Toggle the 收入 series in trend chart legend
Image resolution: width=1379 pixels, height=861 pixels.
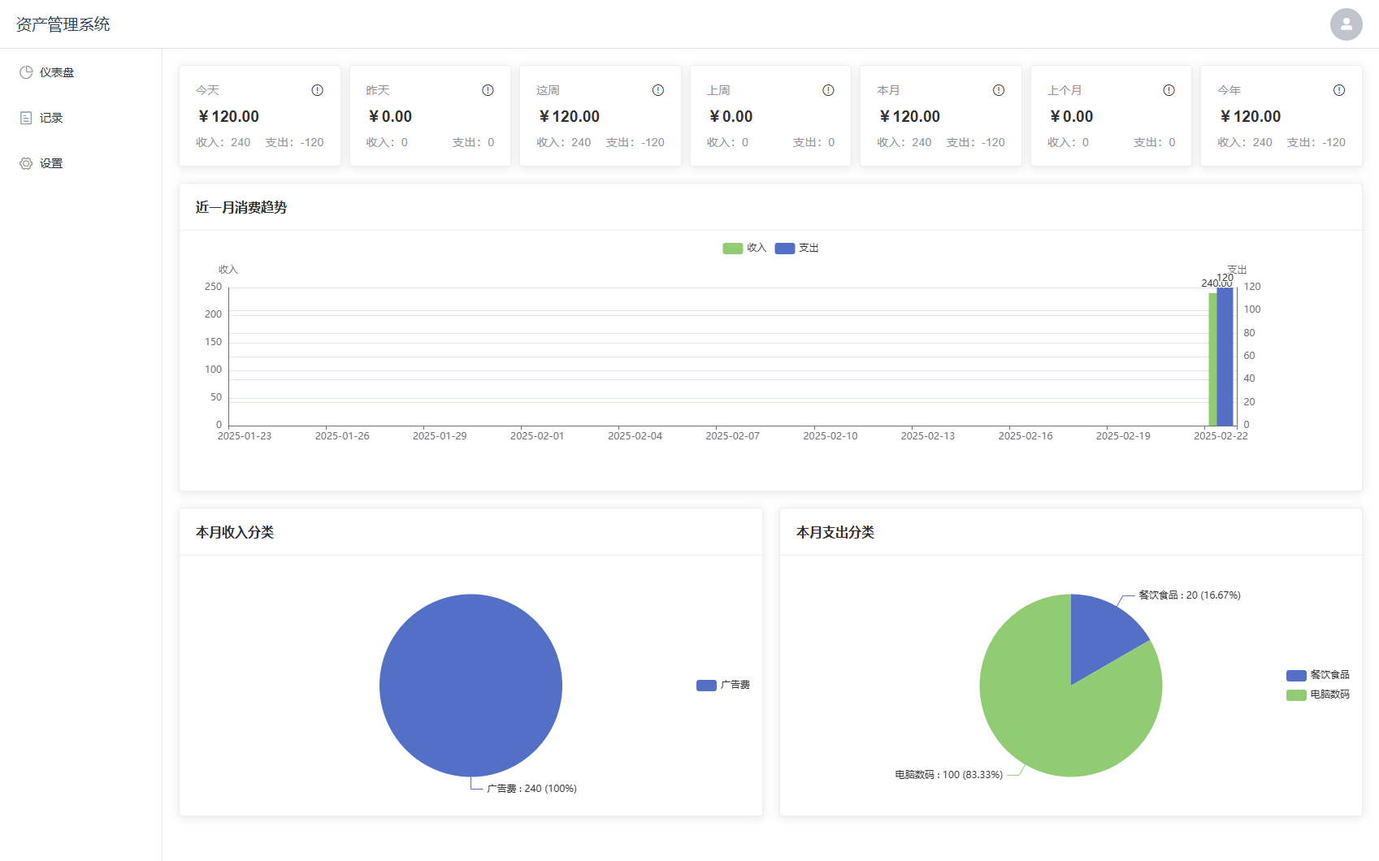click(744, 248)
